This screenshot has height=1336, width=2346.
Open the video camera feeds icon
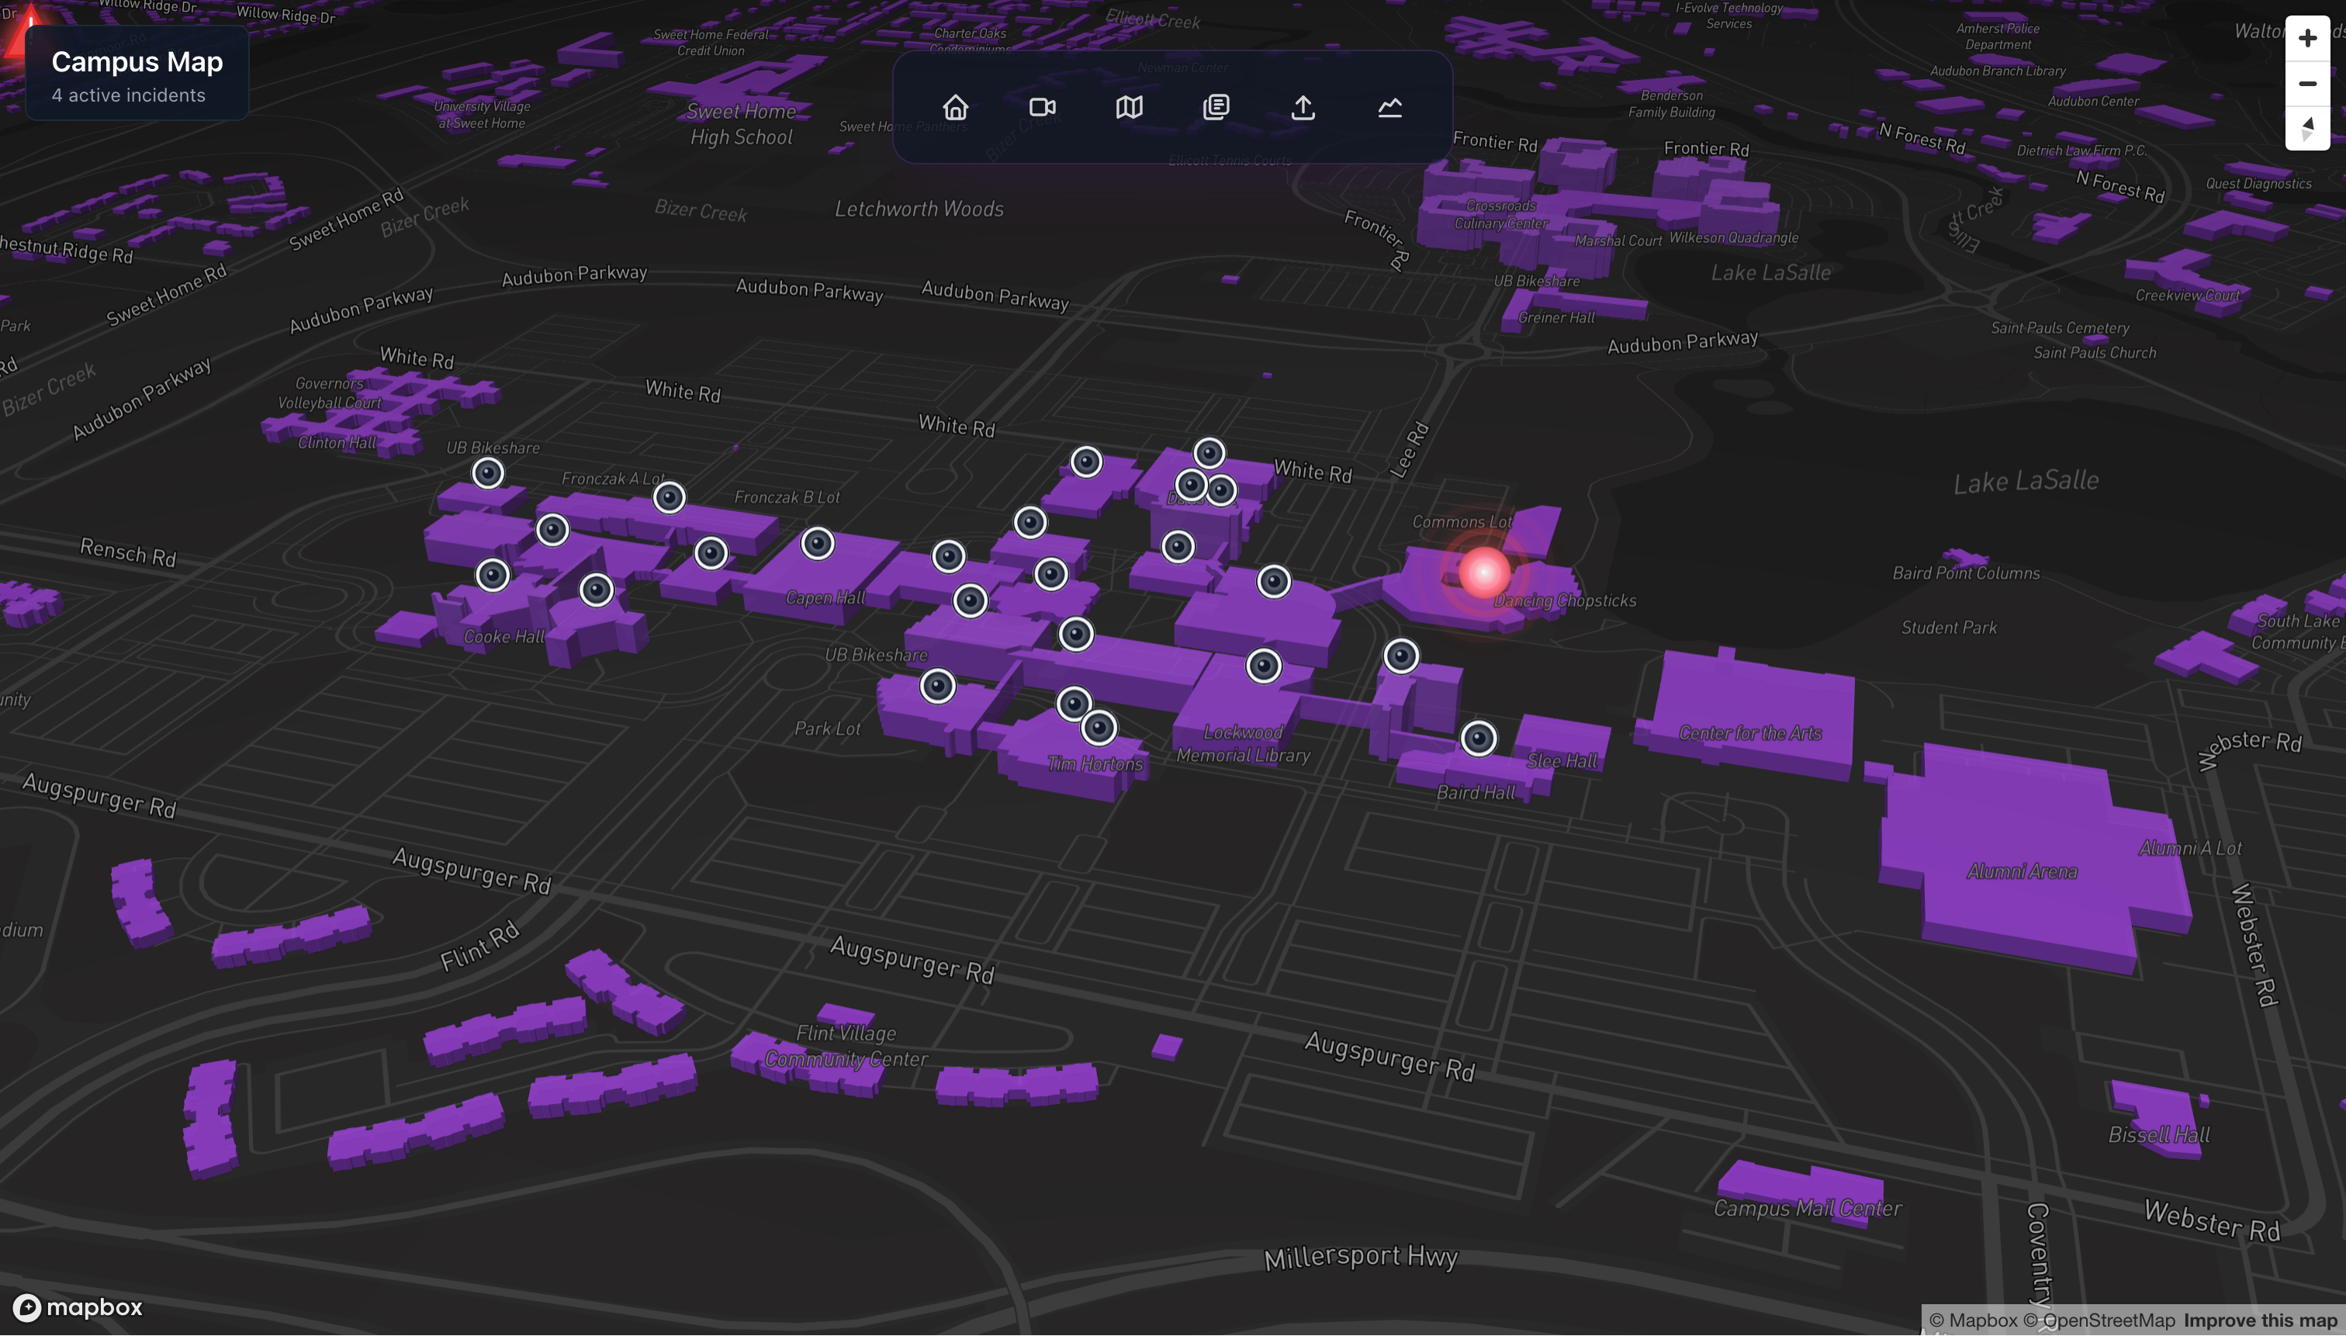coord(1042,107)
